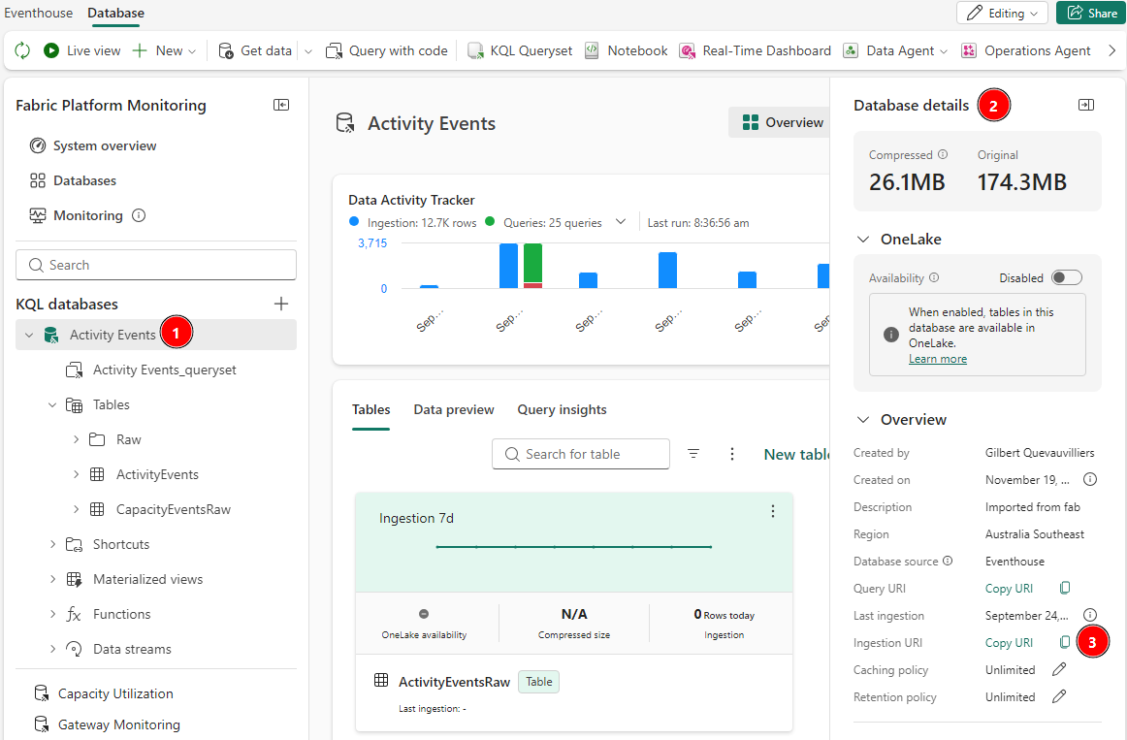Collapse the Fabric Platform Monitoring pane

(x=281, y=105)
